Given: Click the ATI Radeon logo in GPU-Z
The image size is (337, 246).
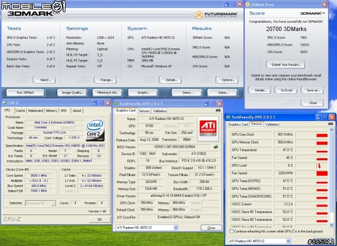Looking at the screenshot, I should pyautogui.click(x=207, y=129).
